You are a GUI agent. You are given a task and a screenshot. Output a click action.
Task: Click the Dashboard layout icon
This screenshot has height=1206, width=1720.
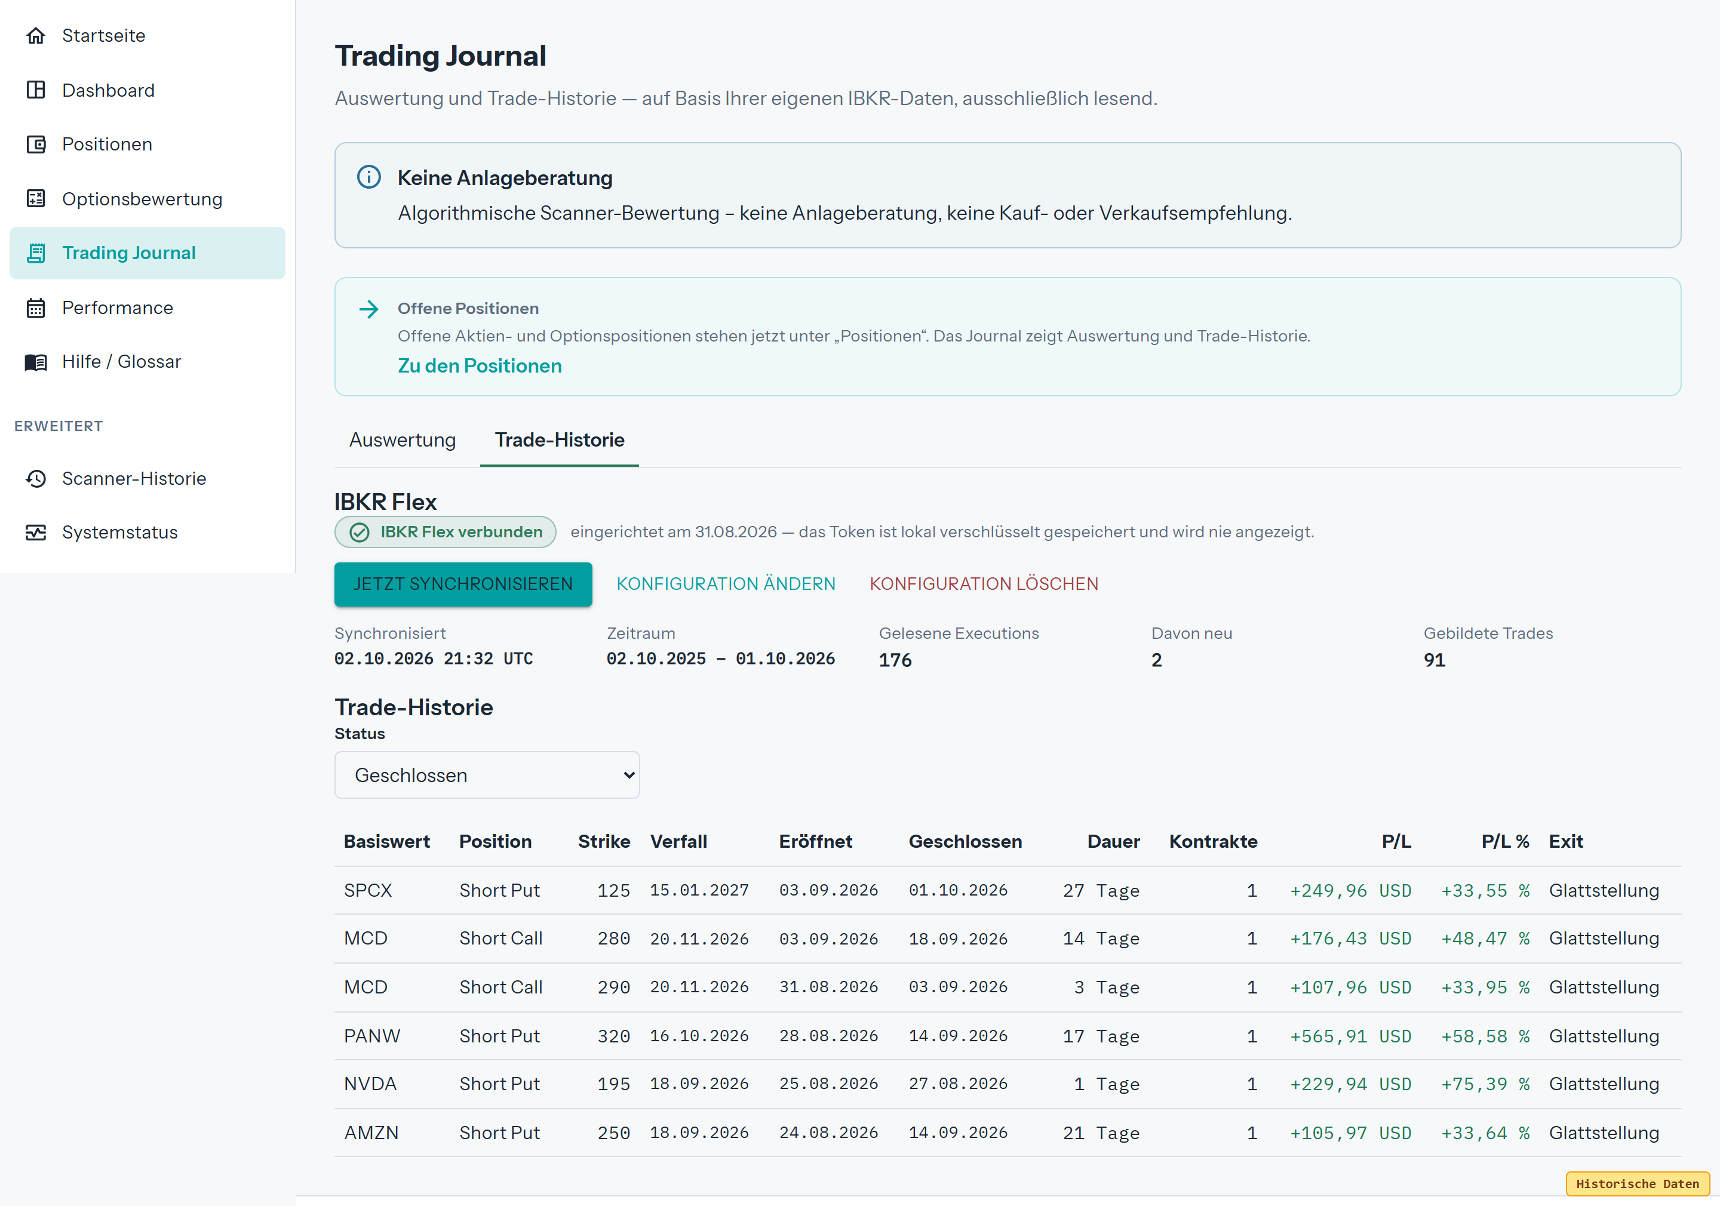(x=36, y=90)
